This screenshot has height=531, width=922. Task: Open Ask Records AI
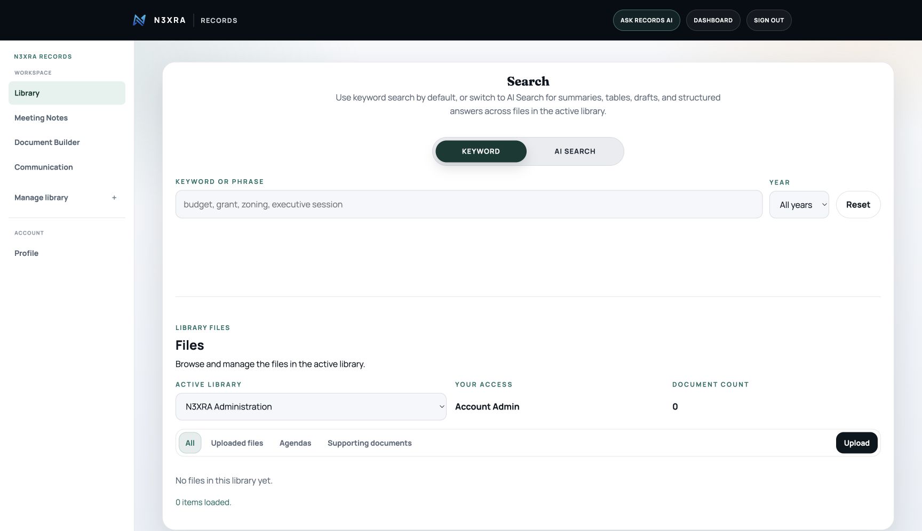[x=646, y=20]
